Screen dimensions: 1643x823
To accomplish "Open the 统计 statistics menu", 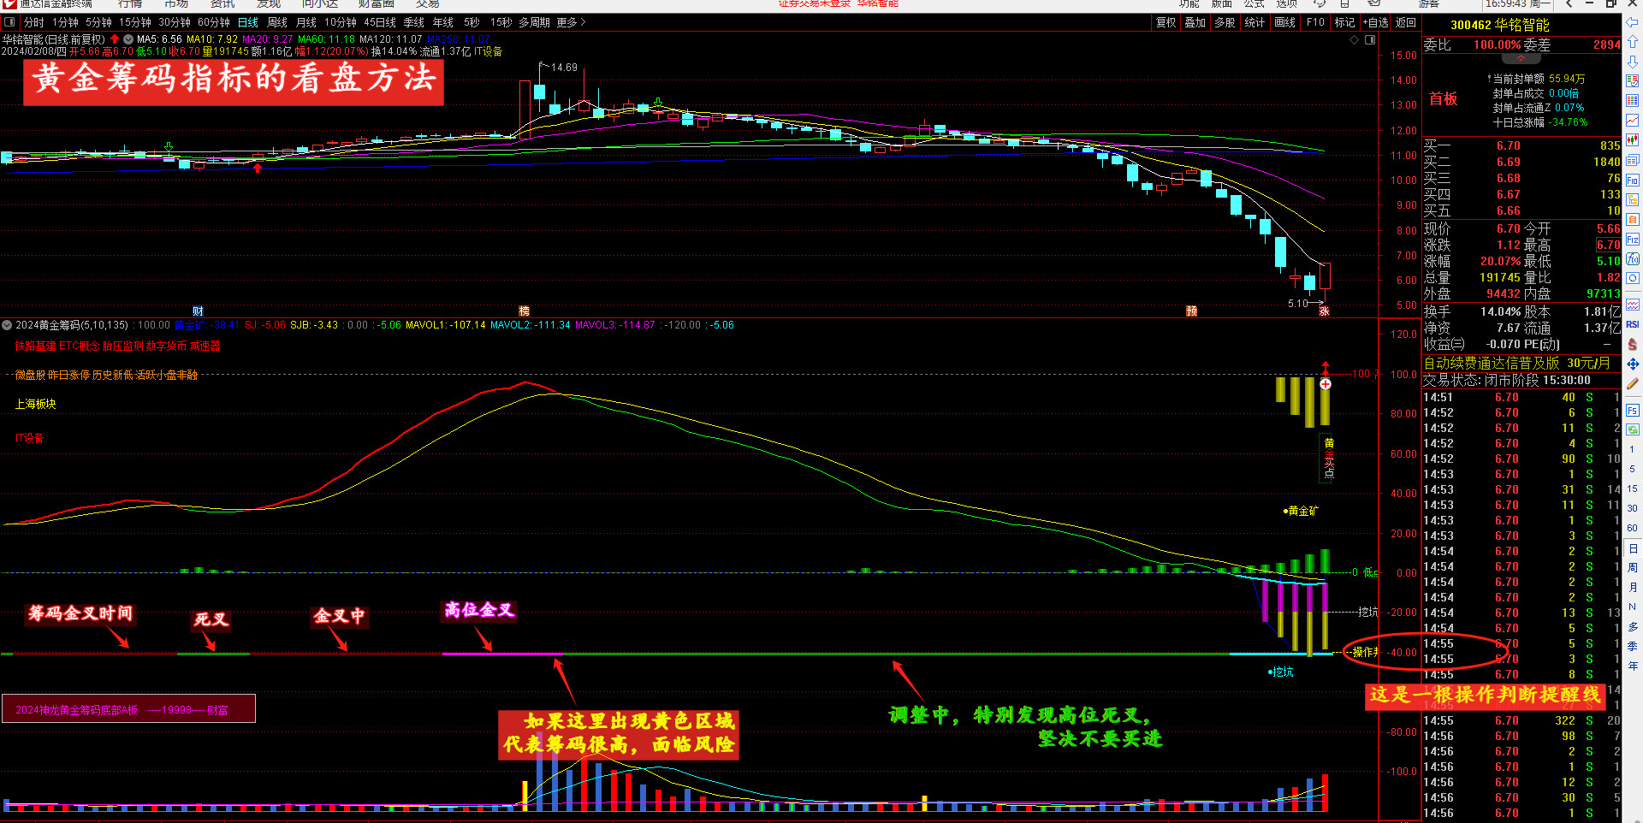I will [1254, 22].
